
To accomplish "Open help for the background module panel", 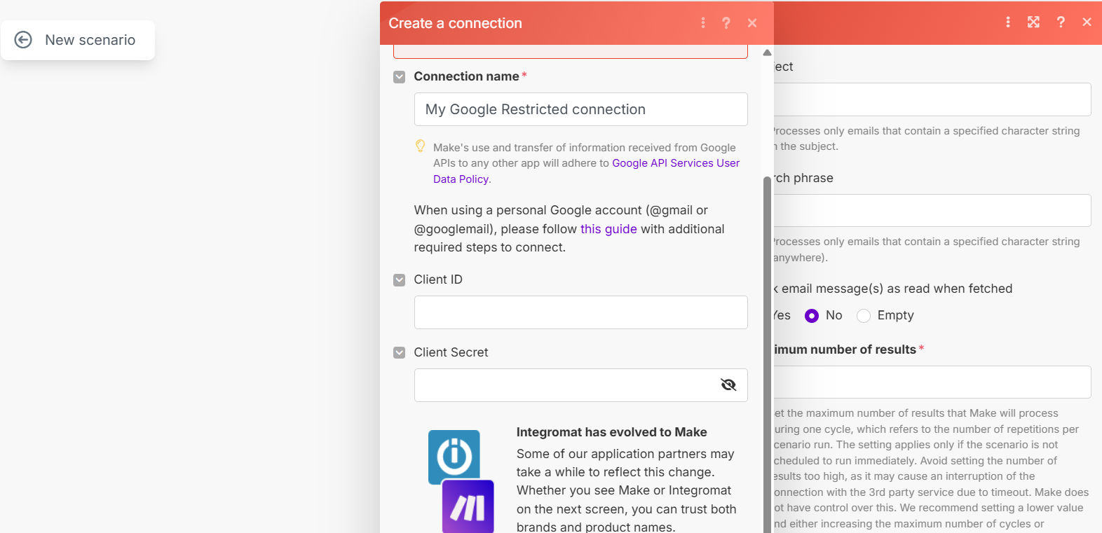I will (x=1061, y=22).
